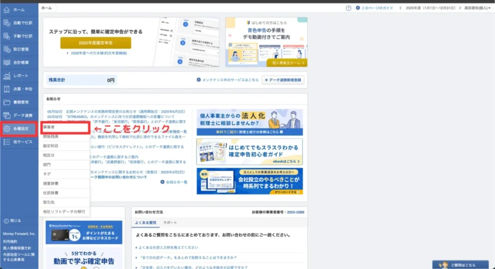Open the 高田直弥(個人) account dropdown

[x=477, y=8]
